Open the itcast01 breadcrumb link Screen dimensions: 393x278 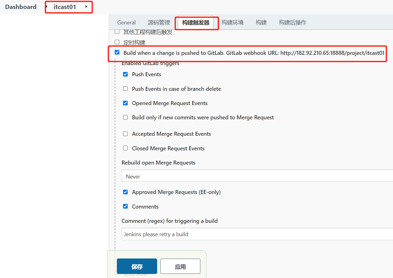point(65,7)
